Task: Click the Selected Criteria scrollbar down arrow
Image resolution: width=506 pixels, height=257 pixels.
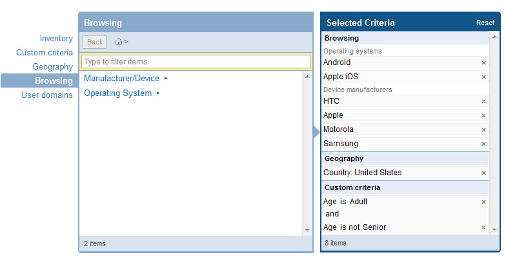Action: 494,229
